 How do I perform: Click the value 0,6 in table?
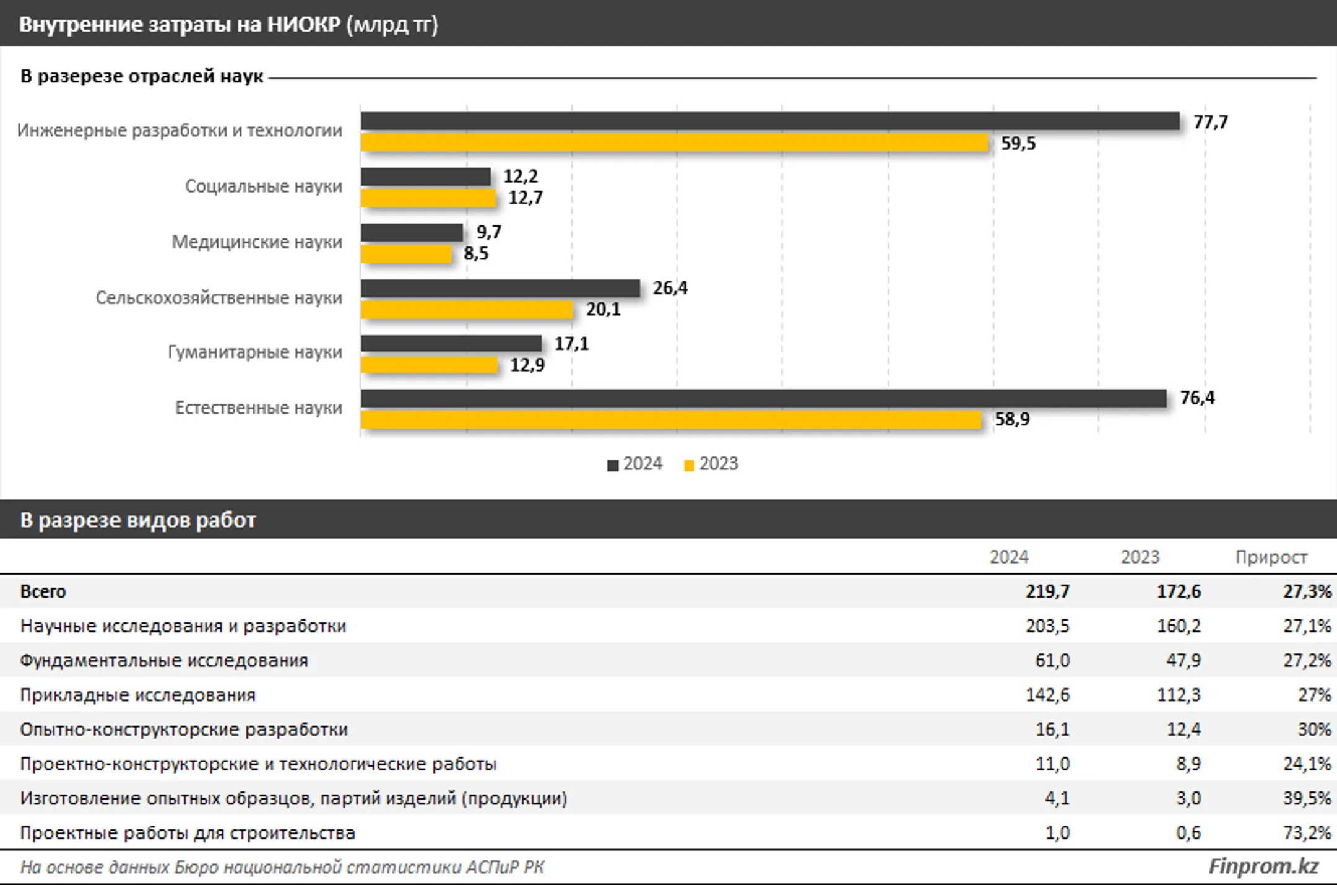1188,833
